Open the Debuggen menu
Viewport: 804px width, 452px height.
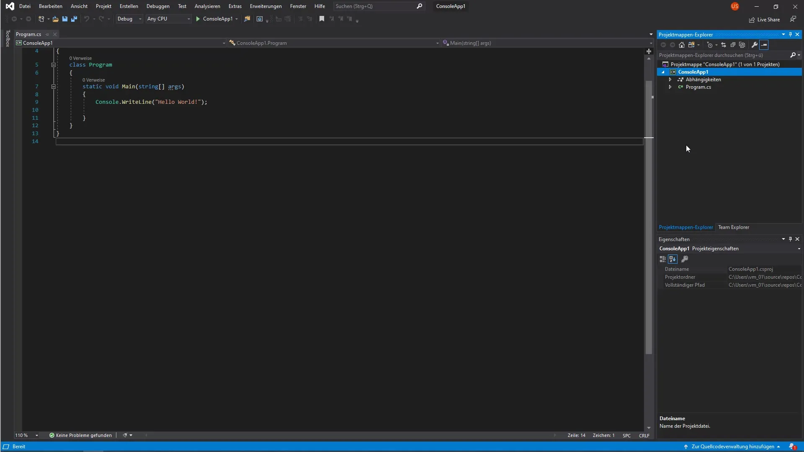158,6
